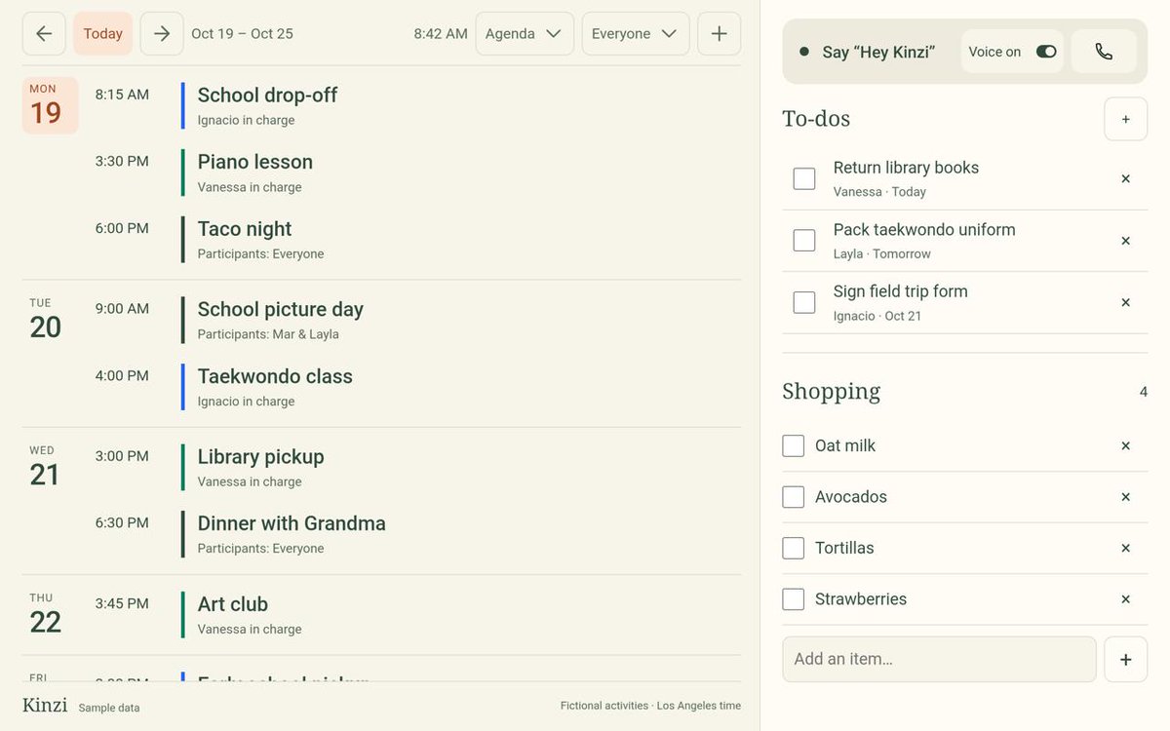The width and height of the screenshot is (1170, 731).
Task: Open the Dinner with Grandma event
Action: pyautogui.click(x=460, y=534)
